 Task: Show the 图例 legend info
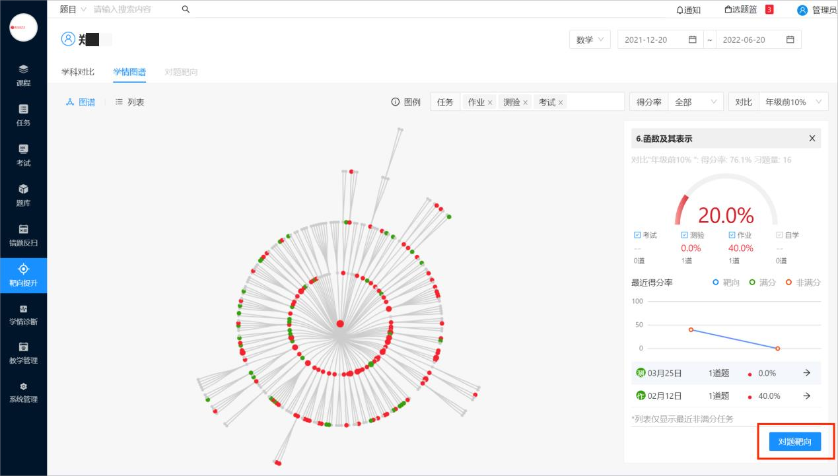coord(405,102)
